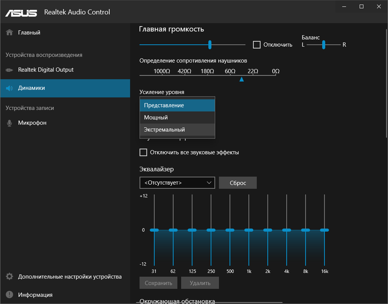Click the Сохранить preset button
This screenshot has height=304, width=388.
[x=158, y=282]
